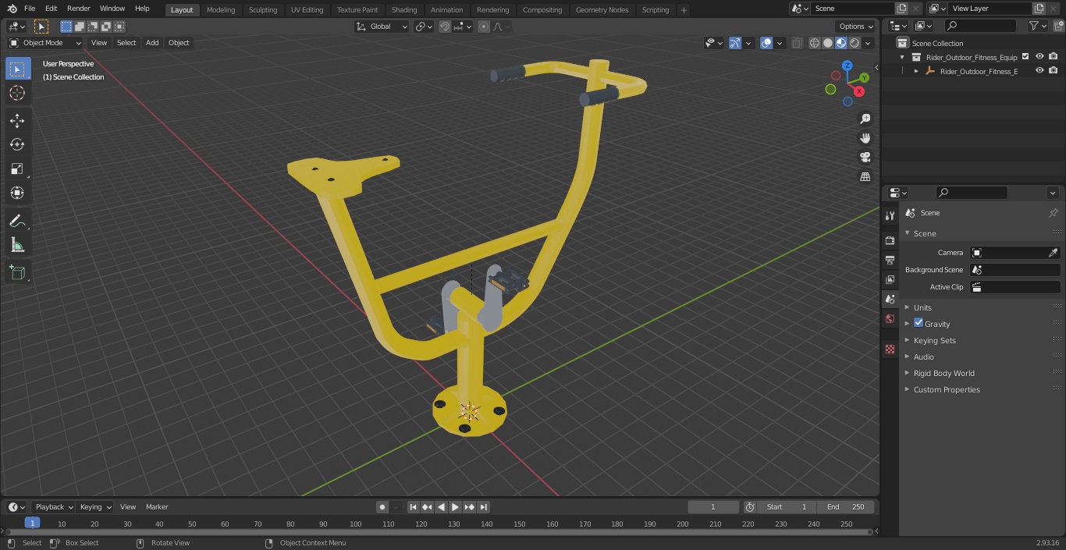Select the Scale tool

tap(17, 169)
